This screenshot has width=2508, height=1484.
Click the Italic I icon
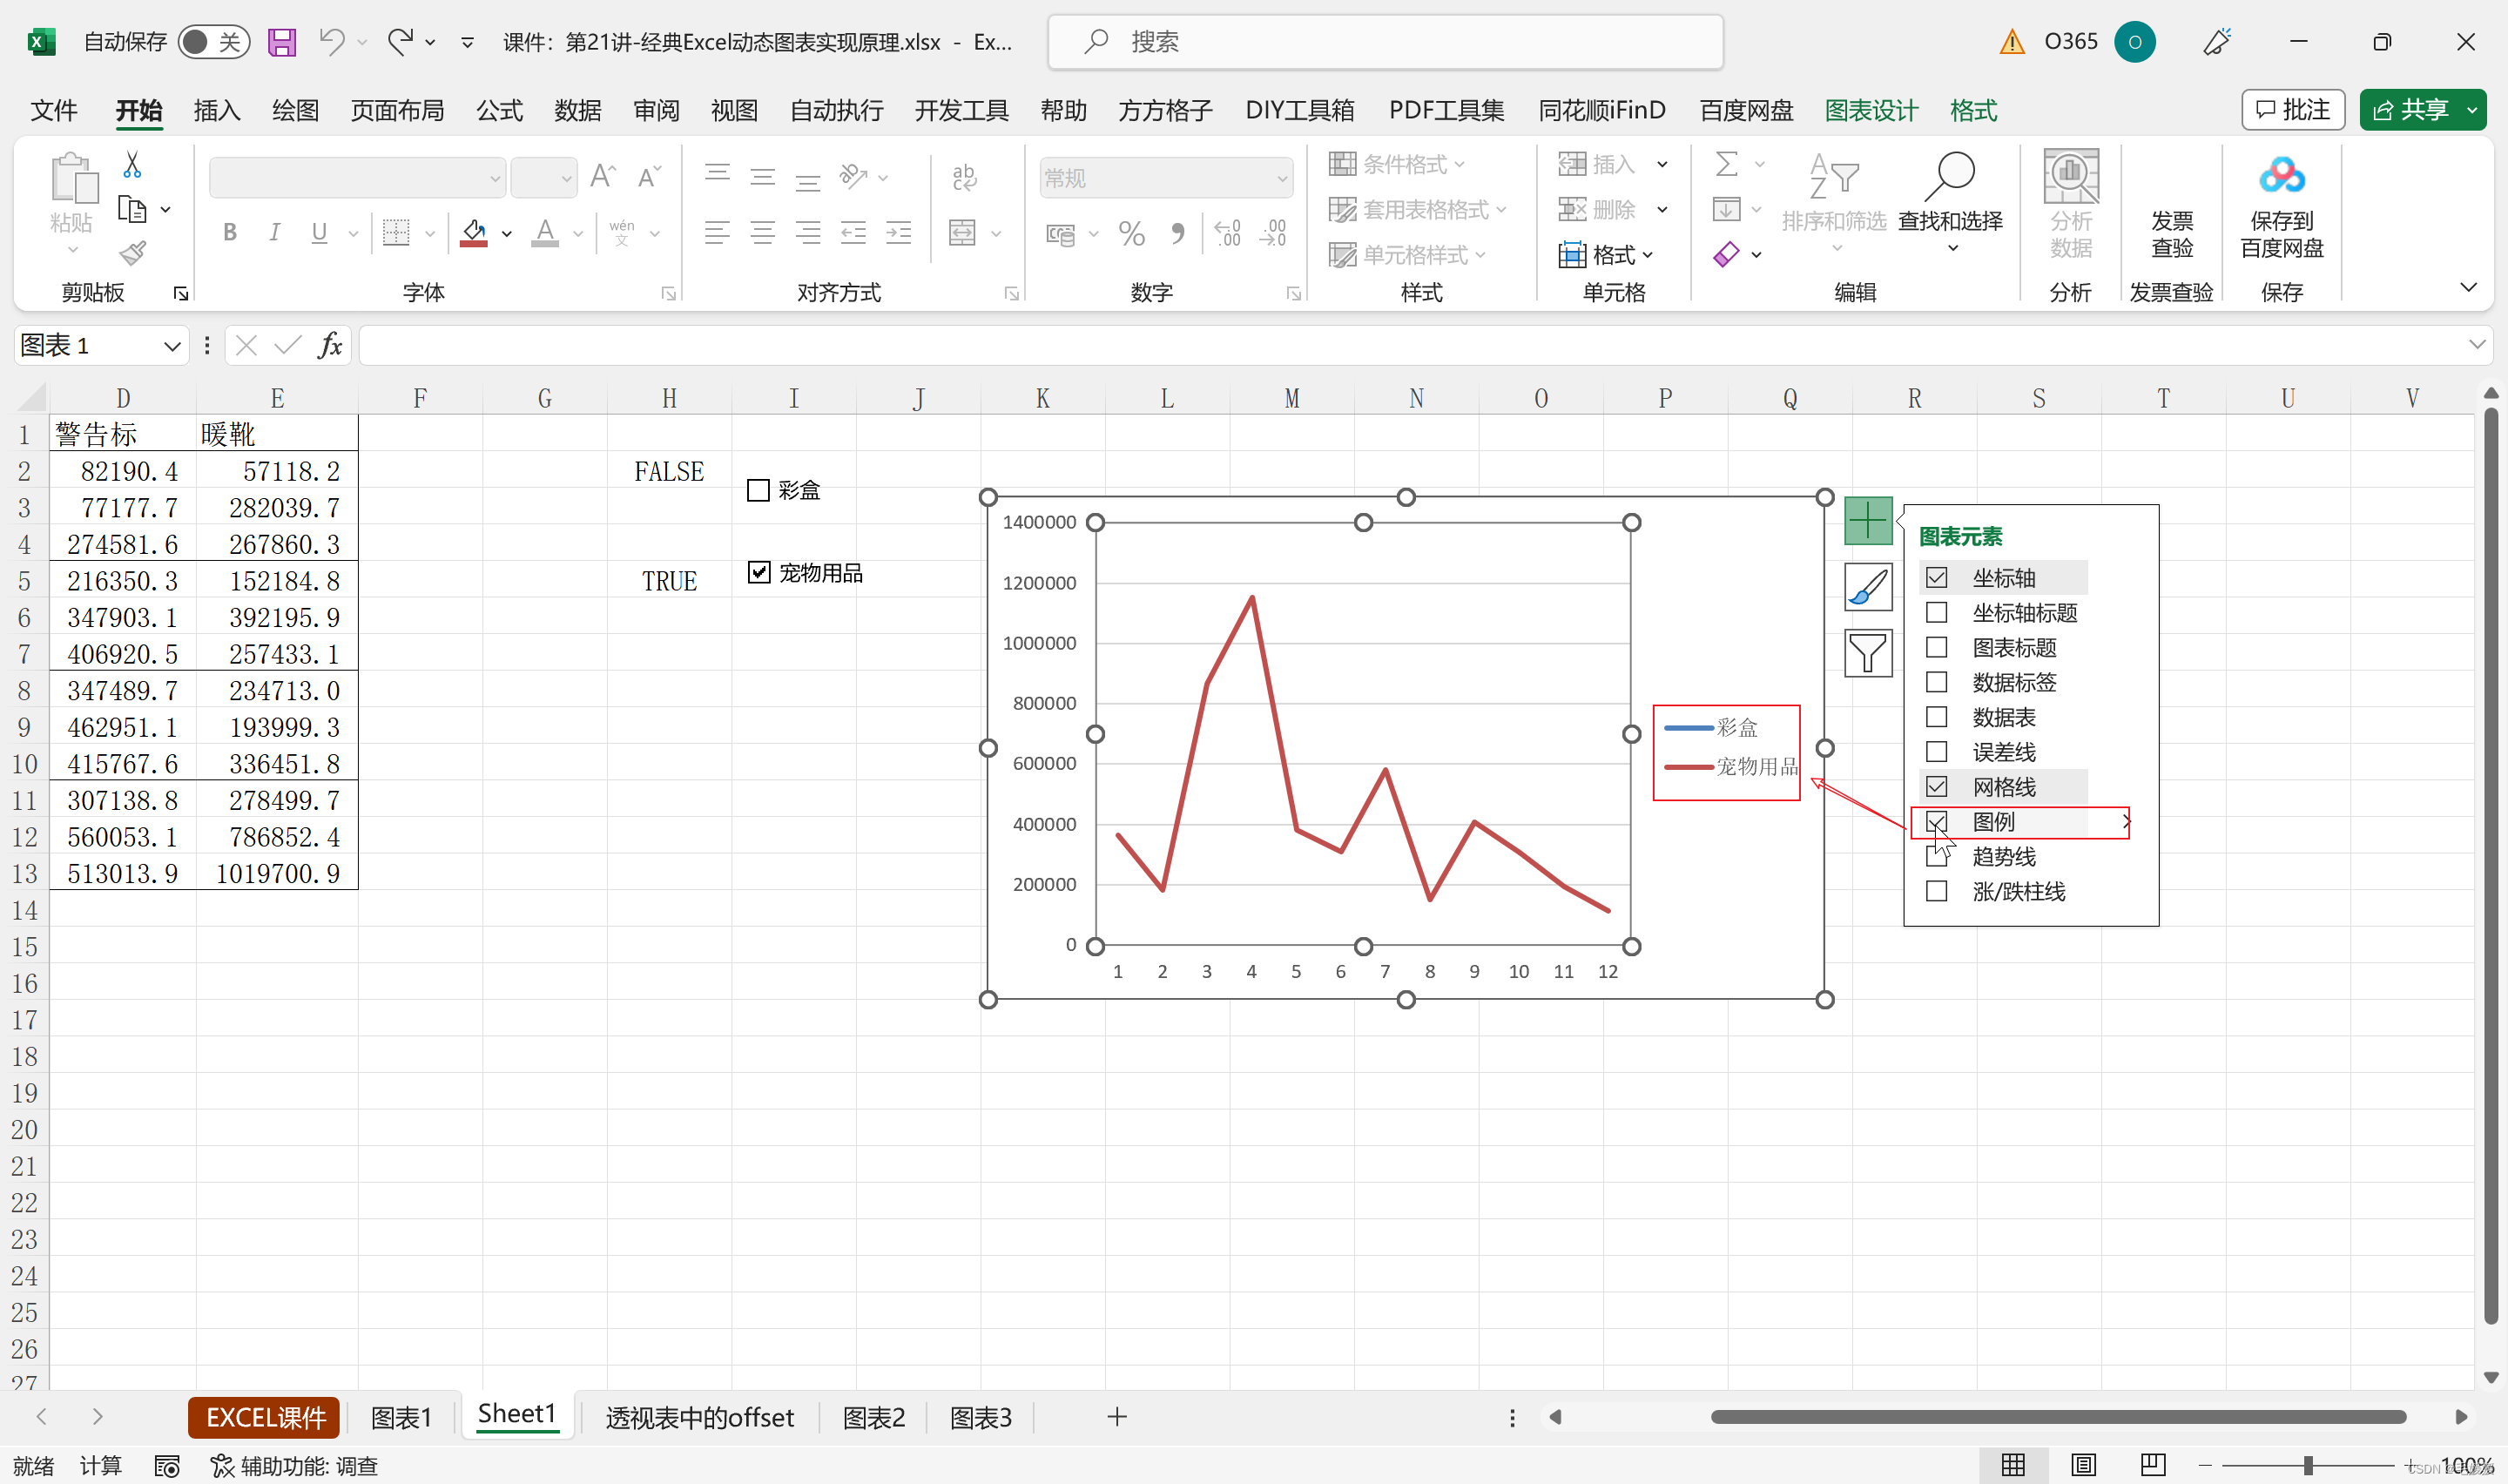[274, 233]
